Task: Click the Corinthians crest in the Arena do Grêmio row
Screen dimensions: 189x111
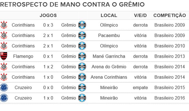Action: click(4, 67)
